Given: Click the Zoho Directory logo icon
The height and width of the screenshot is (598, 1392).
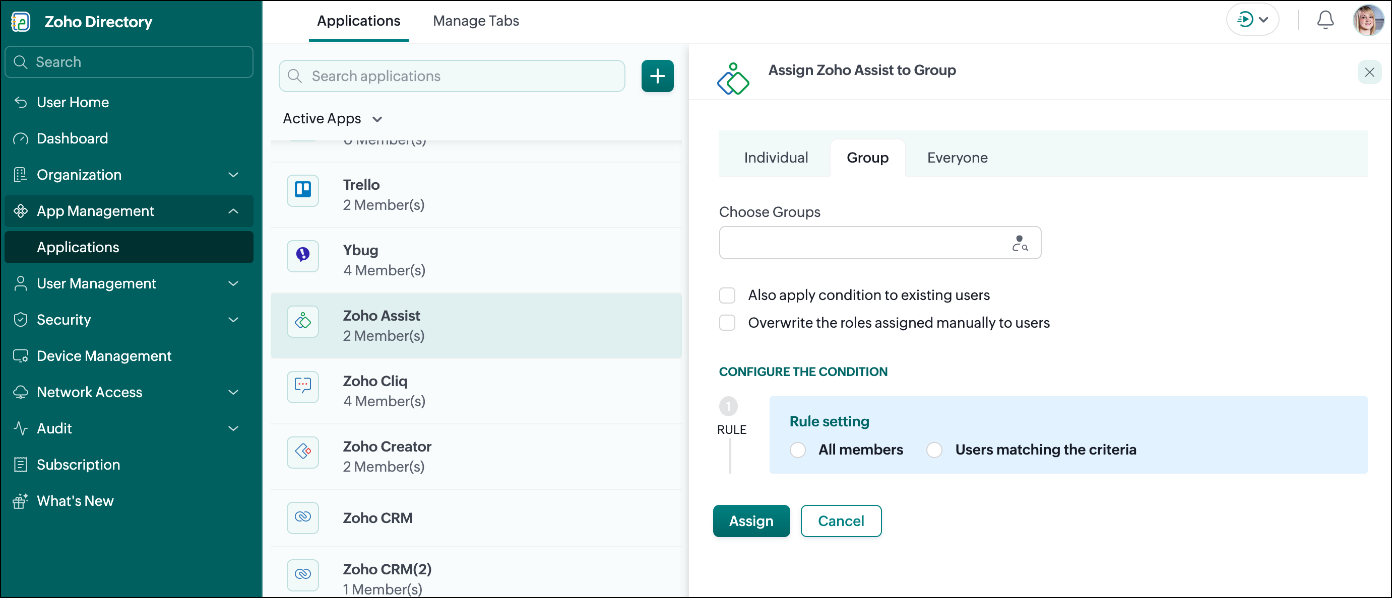Looking at the screenshot, I should coord(21,22).
